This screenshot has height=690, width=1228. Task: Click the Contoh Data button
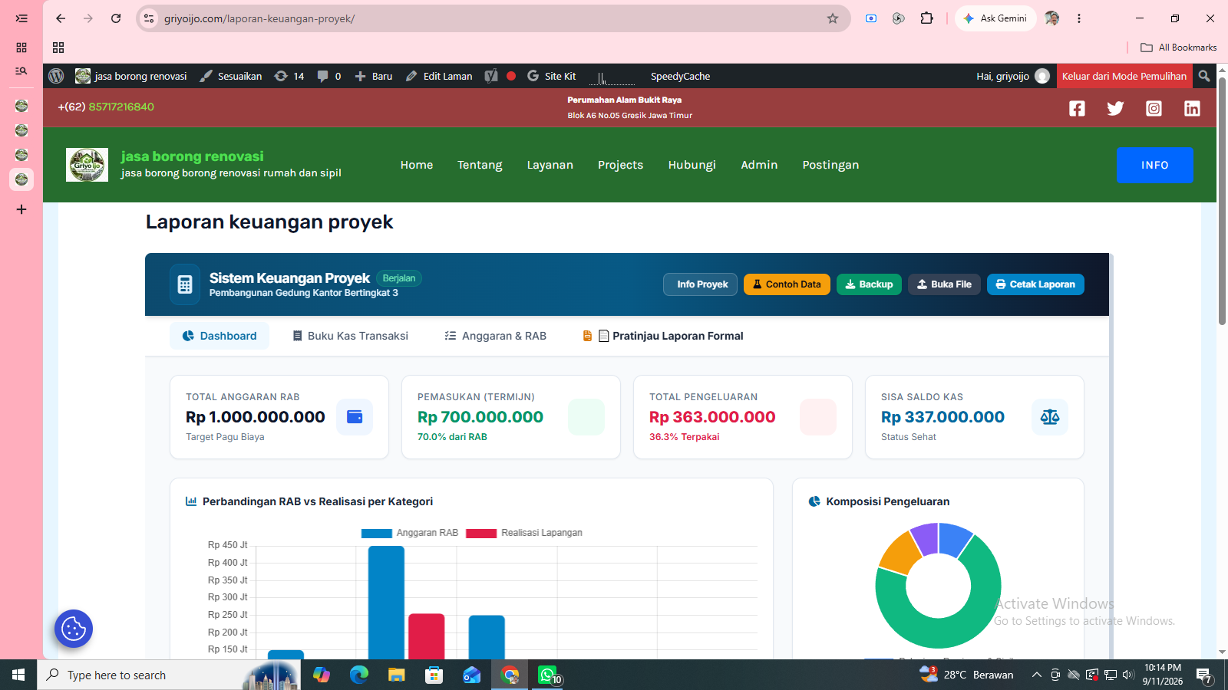pos(787,284)
